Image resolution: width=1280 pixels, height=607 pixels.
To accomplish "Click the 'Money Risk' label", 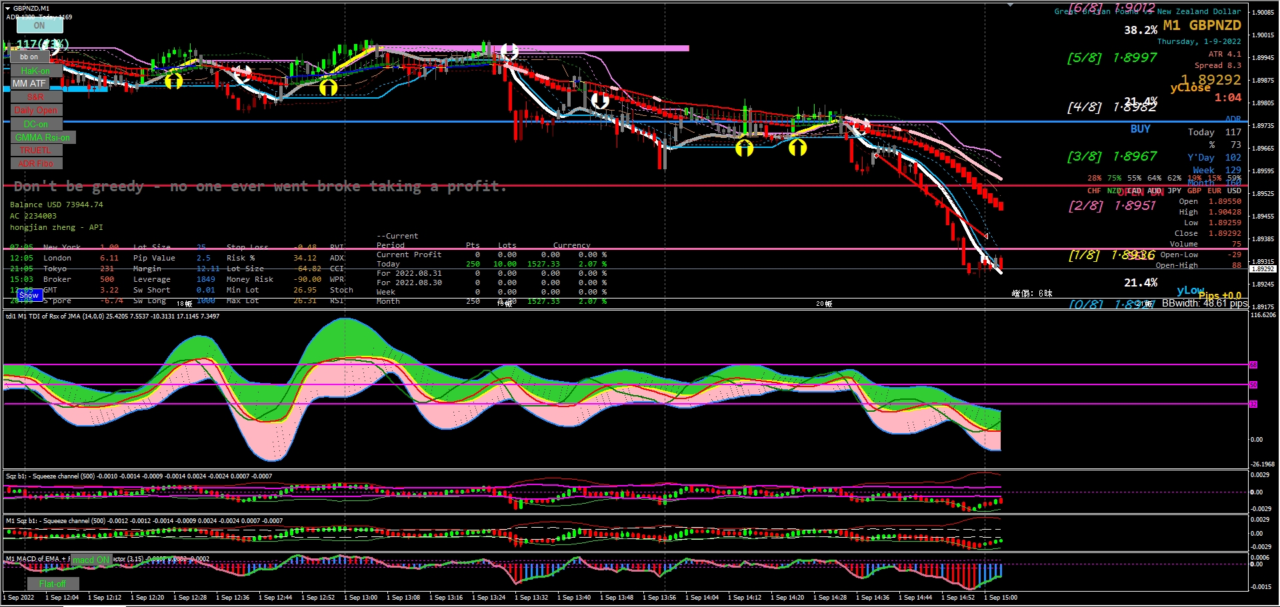I will click(250, 279).
